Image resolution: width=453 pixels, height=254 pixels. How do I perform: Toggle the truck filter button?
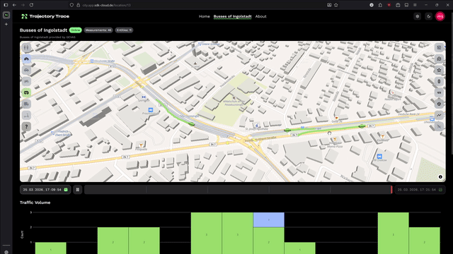(26, 104)
